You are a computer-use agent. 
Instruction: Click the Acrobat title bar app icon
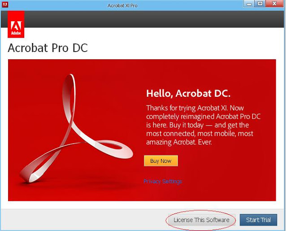(5, 4)
